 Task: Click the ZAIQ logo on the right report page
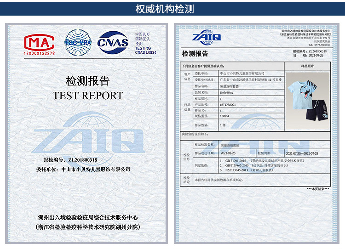pos(207,37)
